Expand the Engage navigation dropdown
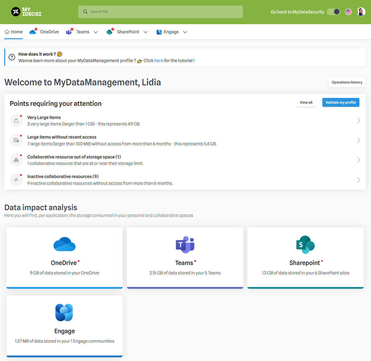Viewport: 371px width, 361px height. (x=185, y=32)
